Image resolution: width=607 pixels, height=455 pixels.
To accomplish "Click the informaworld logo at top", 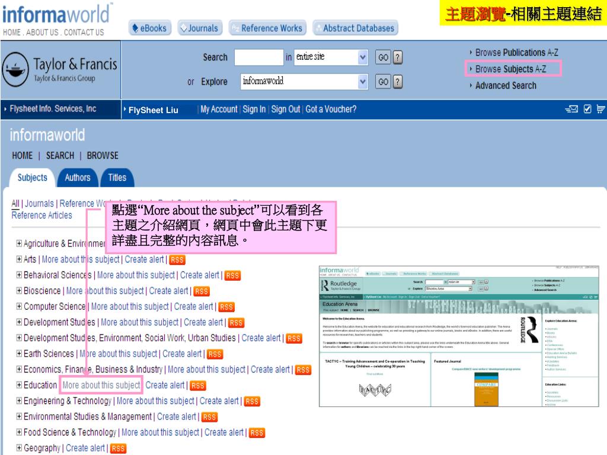I will point(56,14).
